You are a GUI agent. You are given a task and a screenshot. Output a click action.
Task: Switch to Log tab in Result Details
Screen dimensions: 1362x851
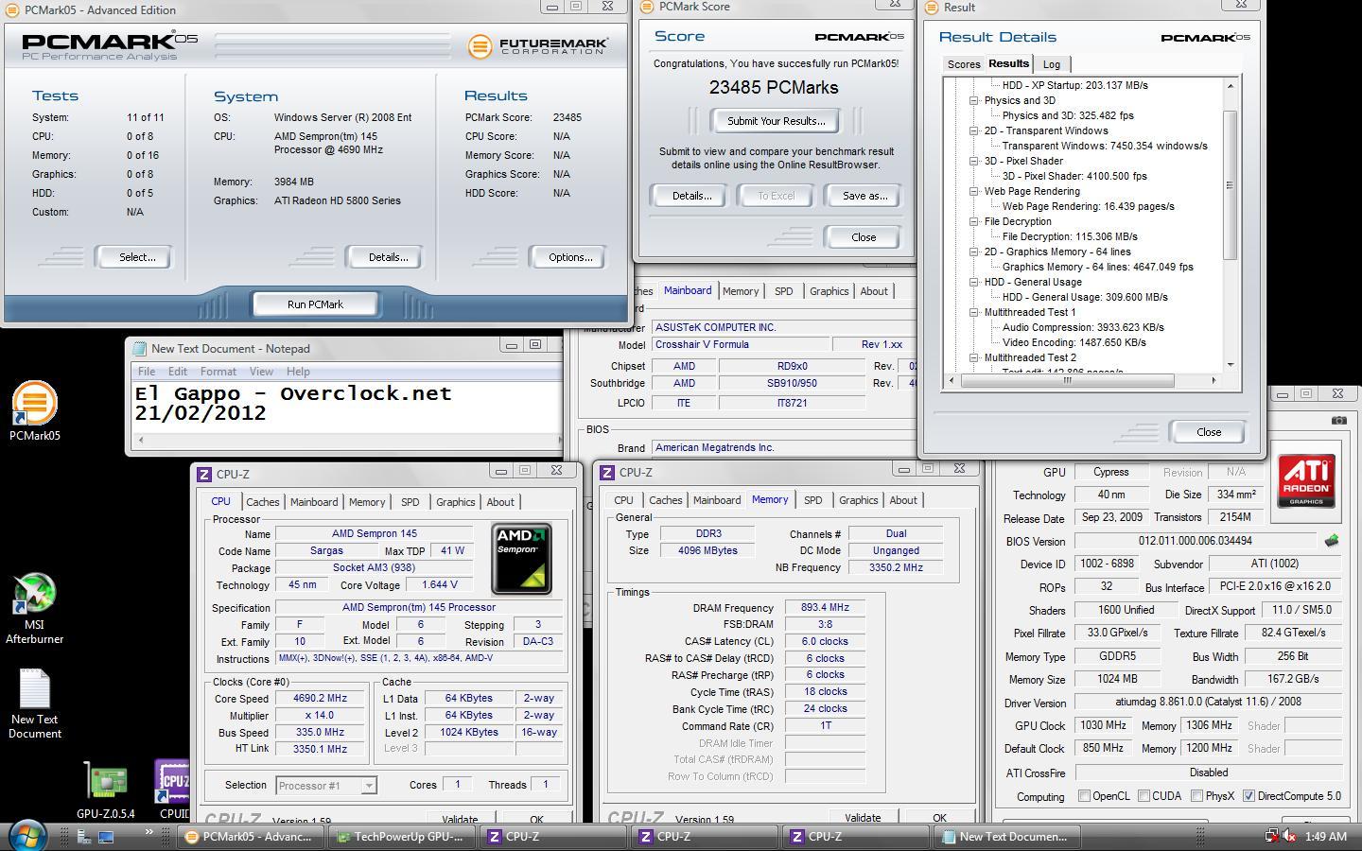pos(1052,64)
